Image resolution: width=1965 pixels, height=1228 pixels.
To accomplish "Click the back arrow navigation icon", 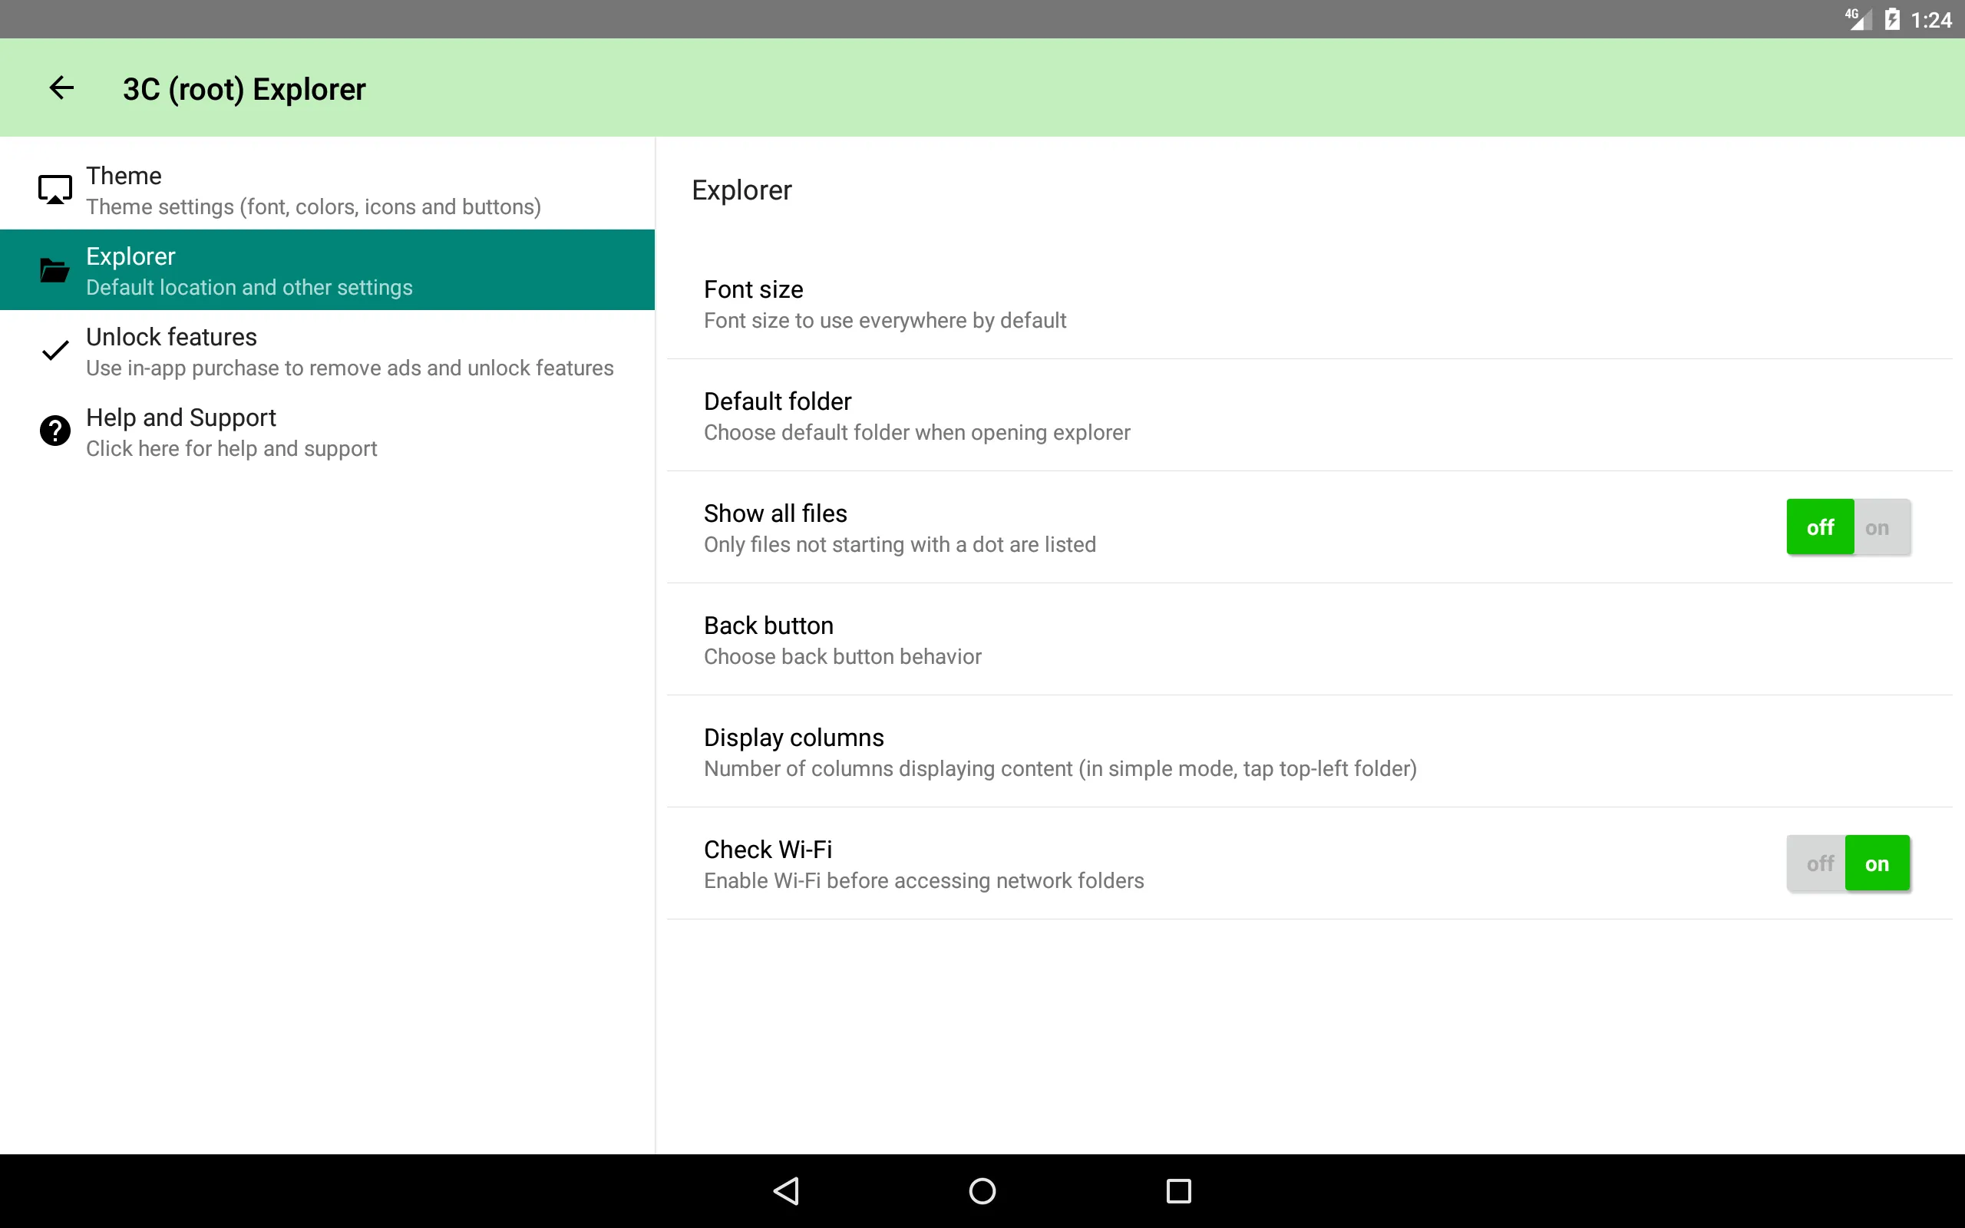I will 64,87.
